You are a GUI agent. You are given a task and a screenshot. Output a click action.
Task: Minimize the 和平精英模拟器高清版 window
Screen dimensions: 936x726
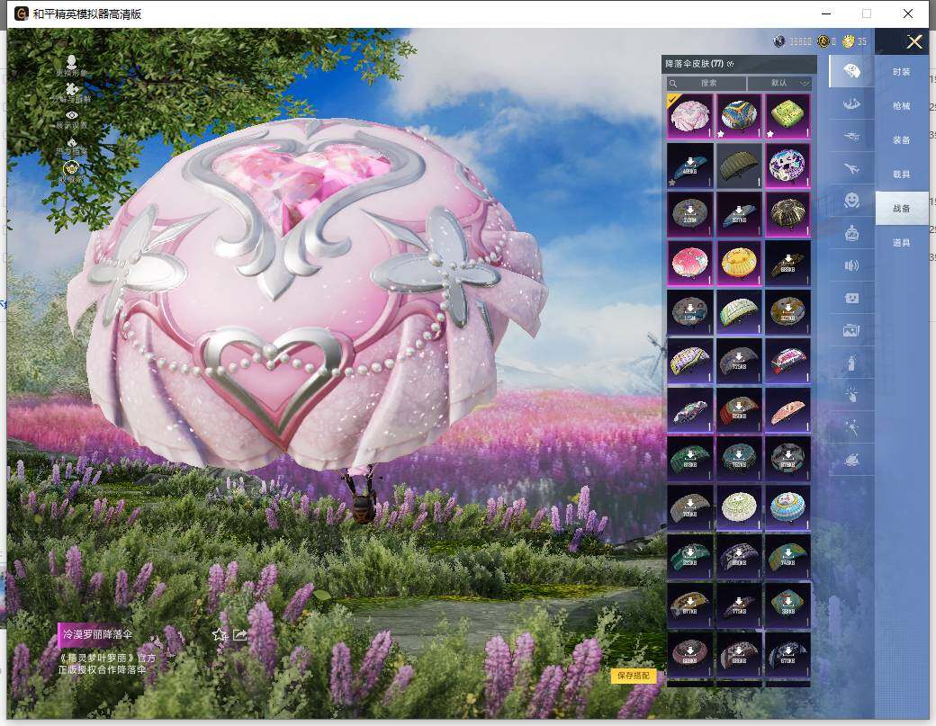coord(826,13)
